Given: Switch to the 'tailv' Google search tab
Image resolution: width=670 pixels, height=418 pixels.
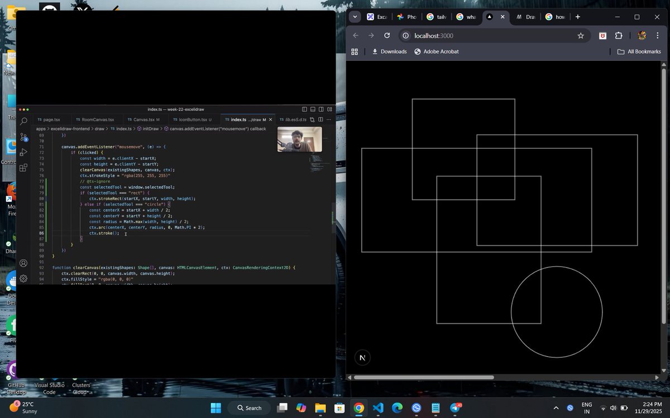Looking at the screenshot, I should click(437, 17).
